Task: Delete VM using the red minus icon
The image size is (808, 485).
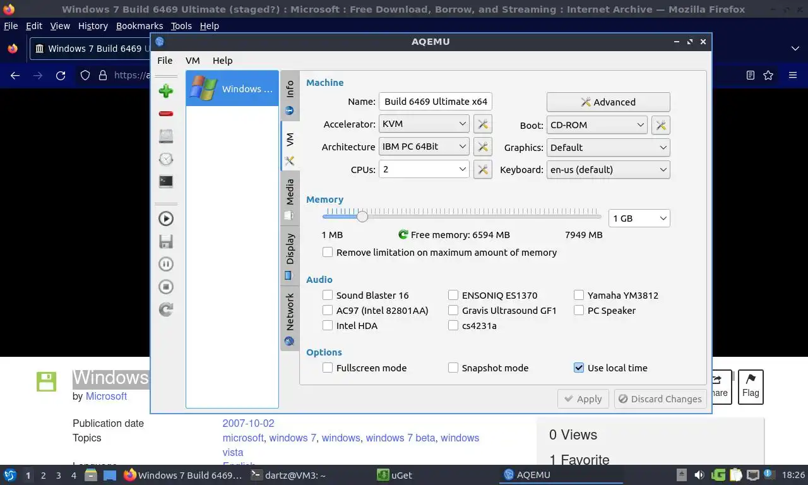Action: pyautogui.click(x=166, y=114)
